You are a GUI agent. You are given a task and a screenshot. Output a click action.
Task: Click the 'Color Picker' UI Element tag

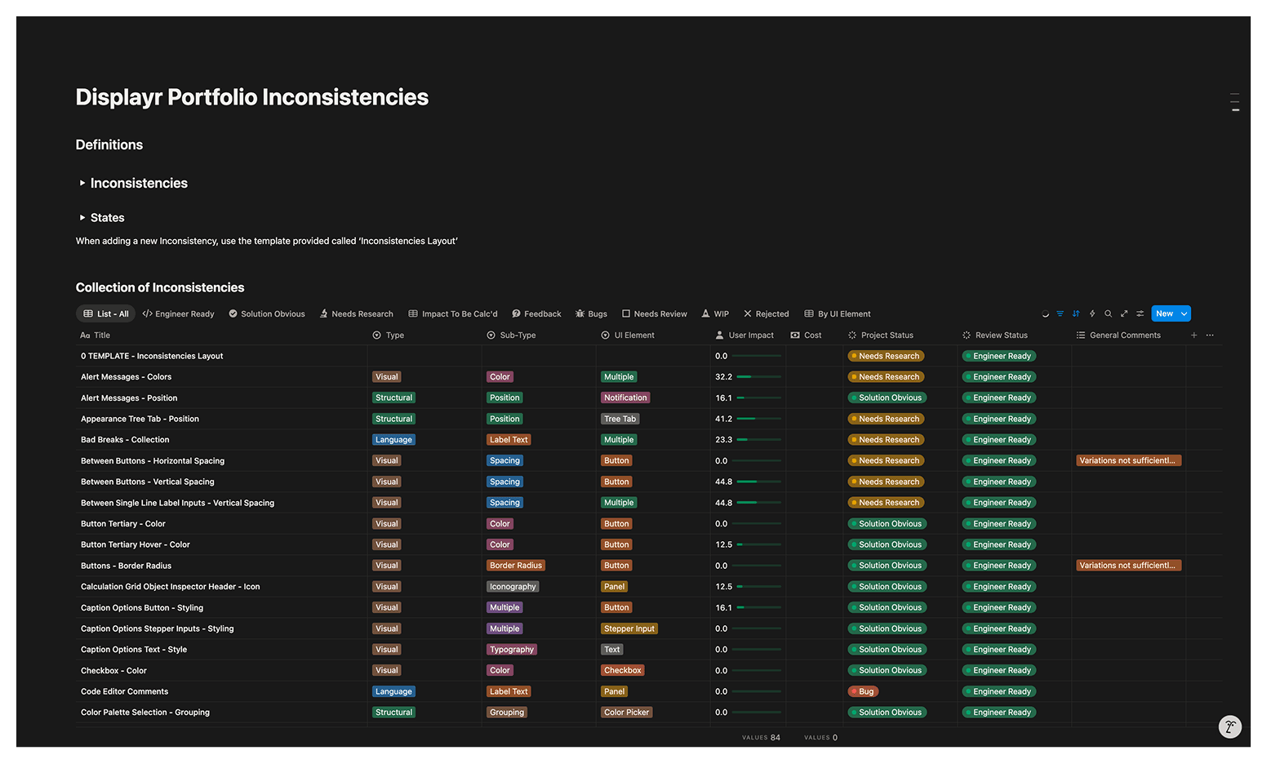(x=626, y=713)
